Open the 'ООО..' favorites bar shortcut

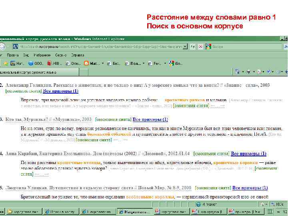point(36,64)
